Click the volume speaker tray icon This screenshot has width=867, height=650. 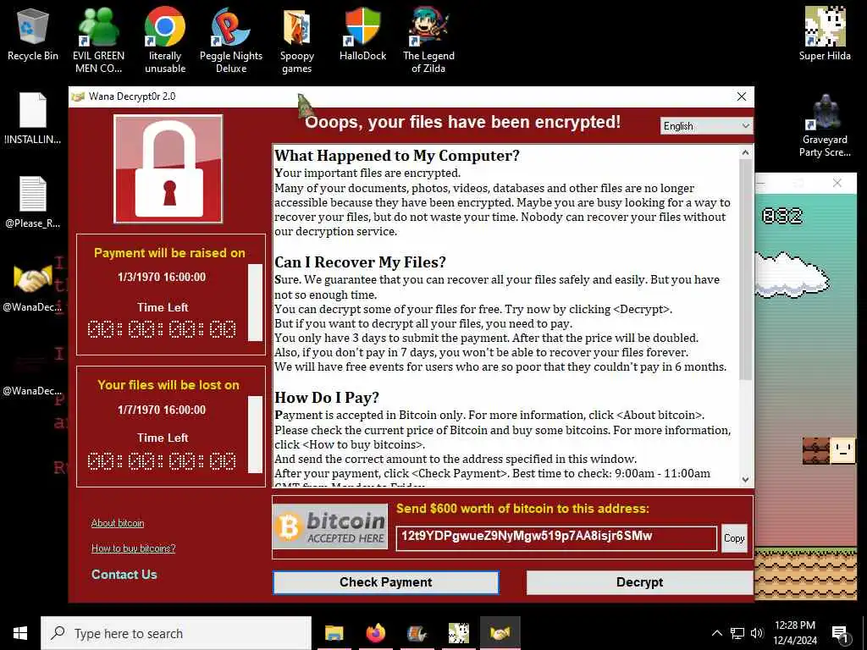757,633
